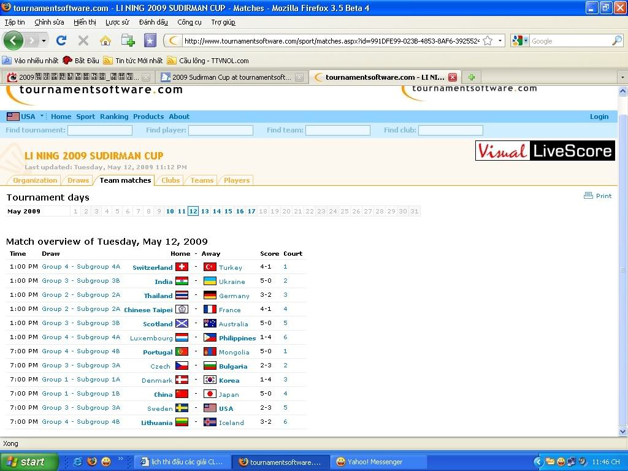
Task: Open the Google search engine selector
Action: (520, 40)
